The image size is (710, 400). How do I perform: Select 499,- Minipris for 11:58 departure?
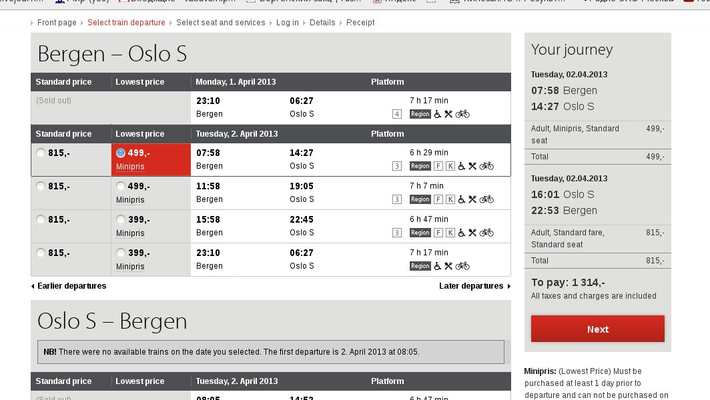(x=121, y=186)
